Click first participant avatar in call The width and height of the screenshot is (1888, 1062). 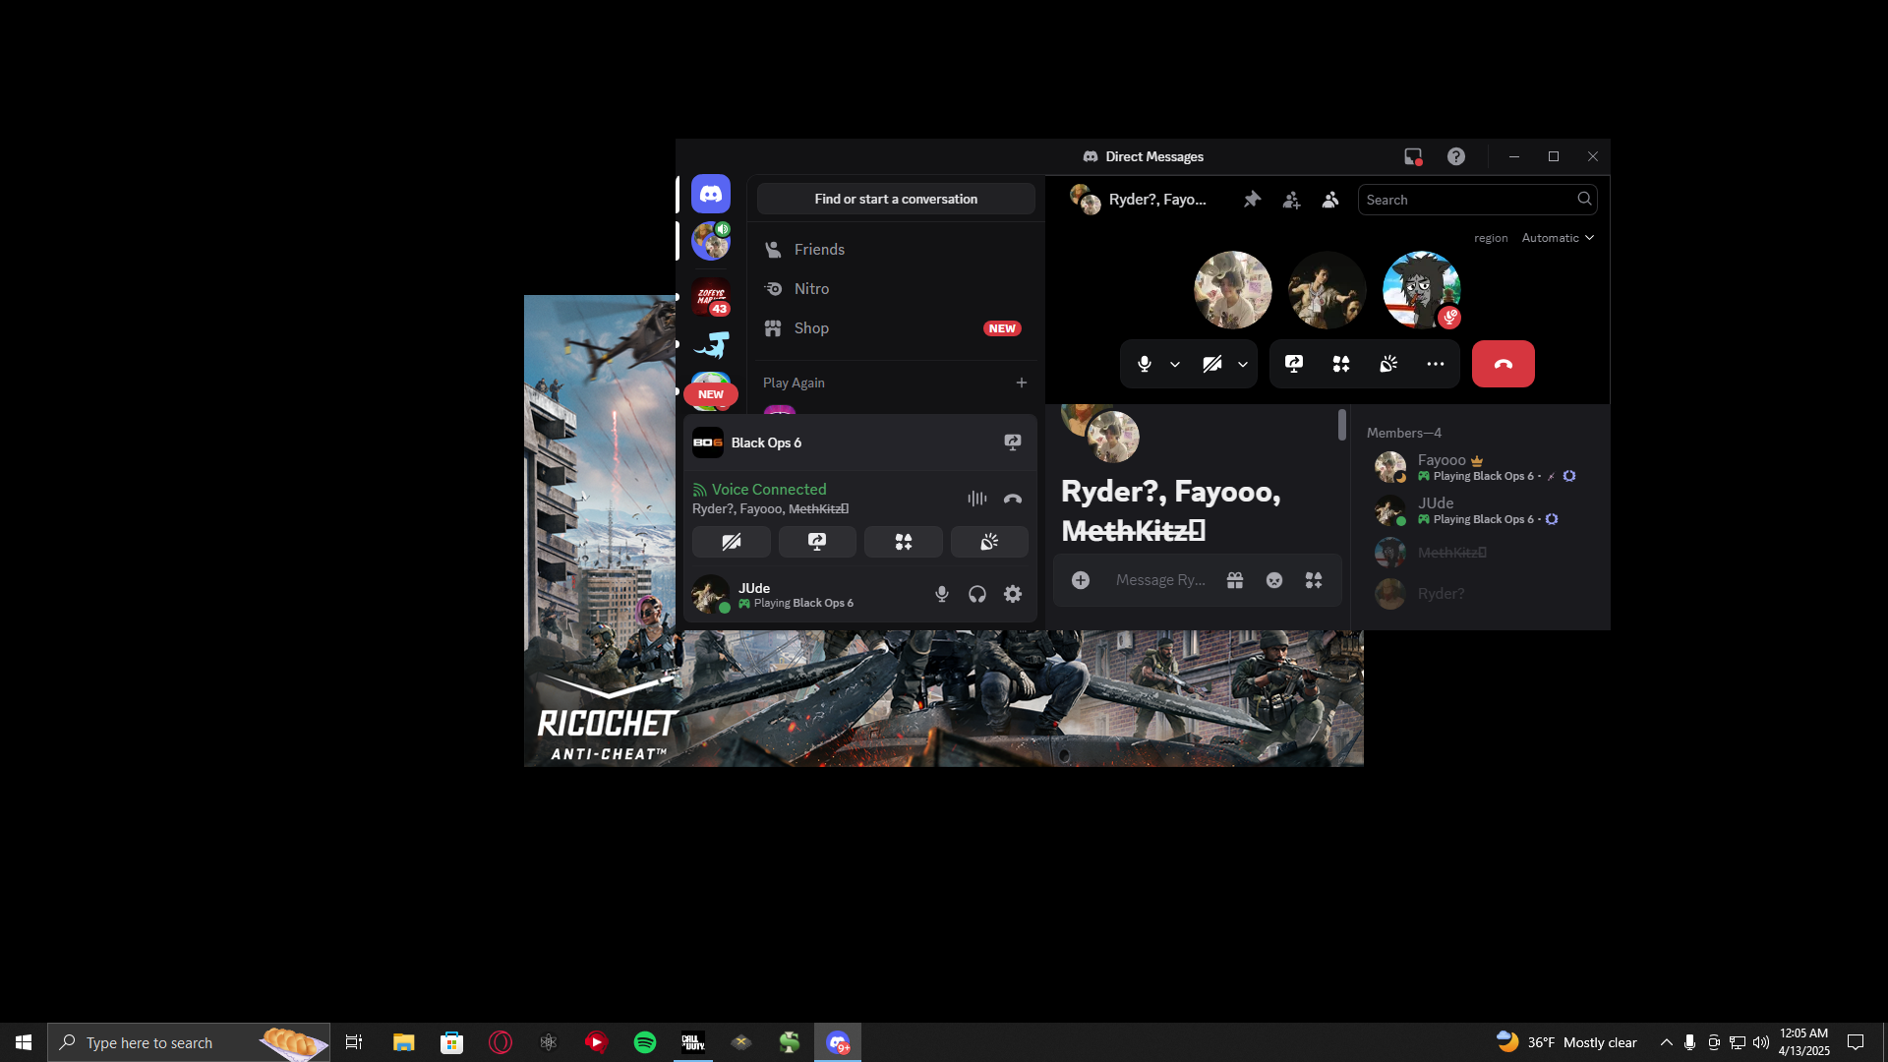tap(1232, 290)
